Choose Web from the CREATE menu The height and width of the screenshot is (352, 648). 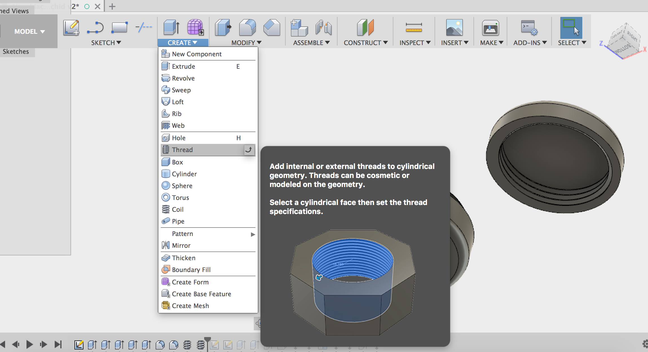click(x=208, y=126)
